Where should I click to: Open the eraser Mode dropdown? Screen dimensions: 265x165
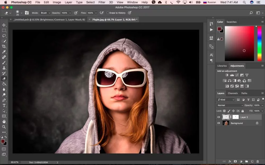(x=45, y=13)
